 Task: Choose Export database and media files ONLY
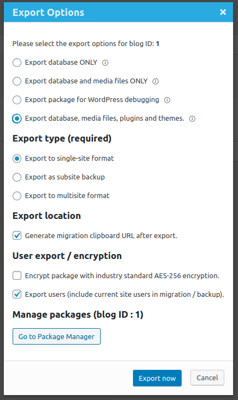coord(17,81)
